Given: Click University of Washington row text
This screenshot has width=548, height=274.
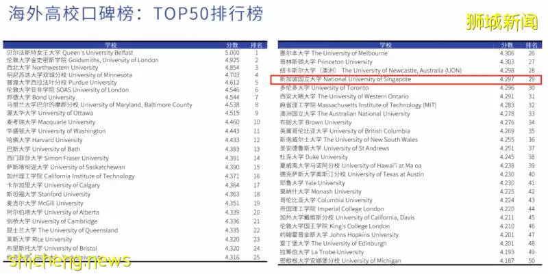Looking at the screenshot, I should click(56, 131).
